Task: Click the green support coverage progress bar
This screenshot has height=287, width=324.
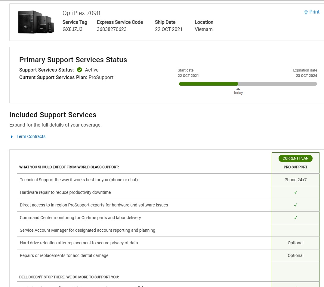Action: pyautogui.click(x=208, y=84)
